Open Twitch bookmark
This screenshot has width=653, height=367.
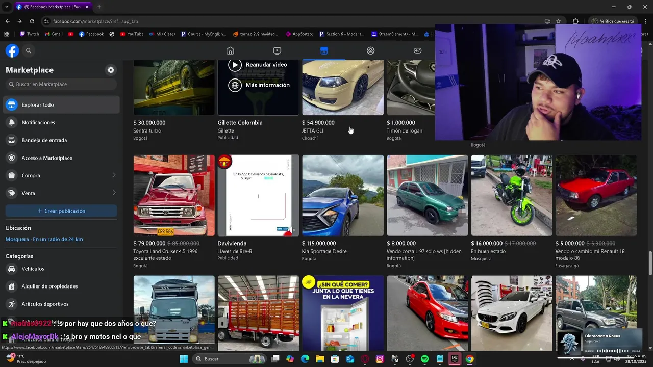[29, 34]
